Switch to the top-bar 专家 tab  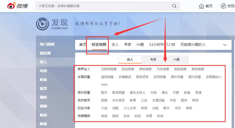coord(128,44)
